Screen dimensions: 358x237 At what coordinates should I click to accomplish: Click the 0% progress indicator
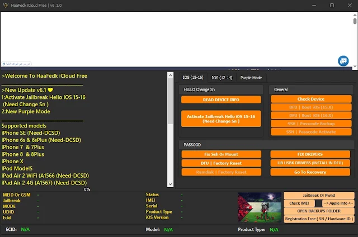tap(87, 189)
